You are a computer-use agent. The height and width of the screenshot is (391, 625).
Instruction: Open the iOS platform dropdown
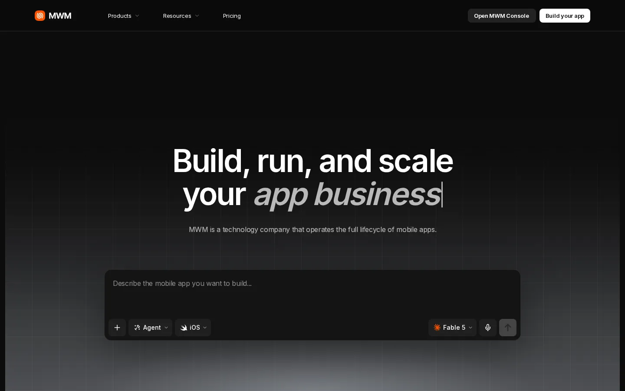coord(193,328)
